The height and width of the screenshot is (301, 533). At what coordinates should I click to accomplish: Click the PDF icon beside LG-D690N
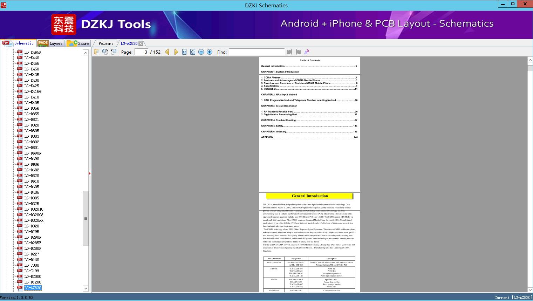pyautogui.click(x=20, y=153)
